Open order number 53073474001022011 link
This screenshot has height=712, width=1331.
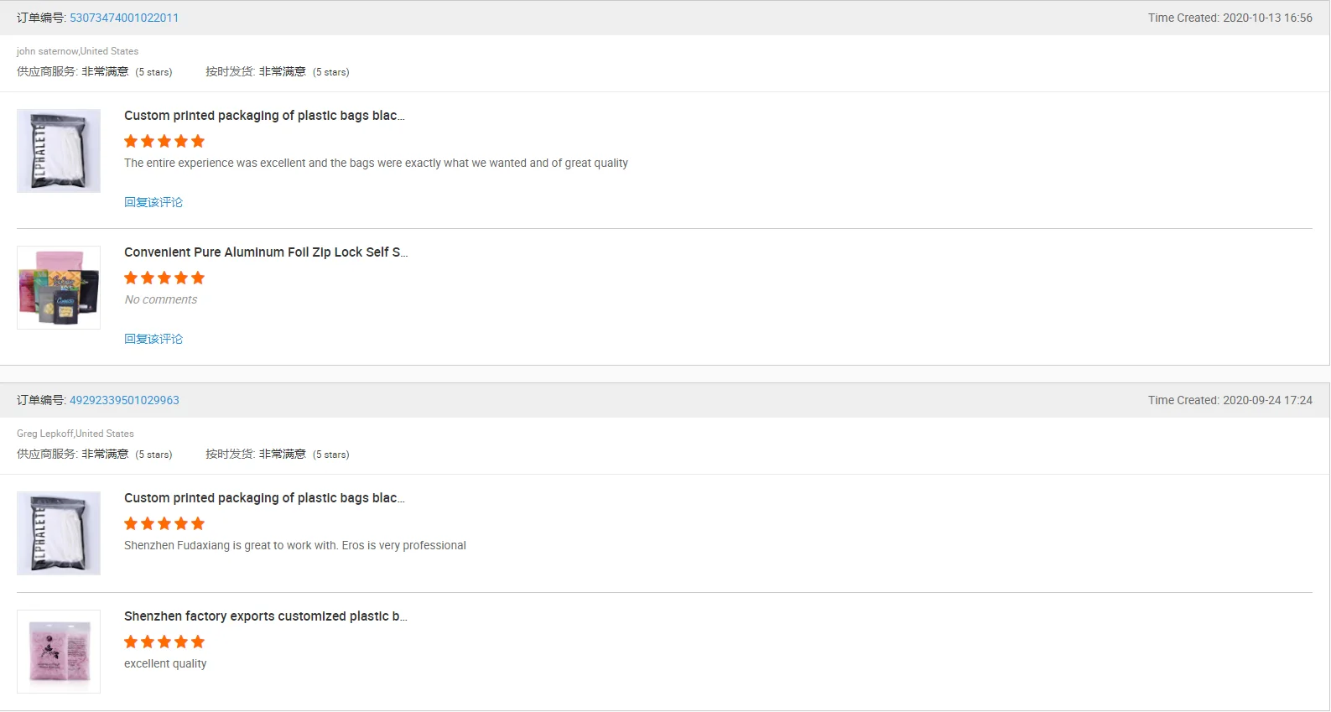[124, 18]
